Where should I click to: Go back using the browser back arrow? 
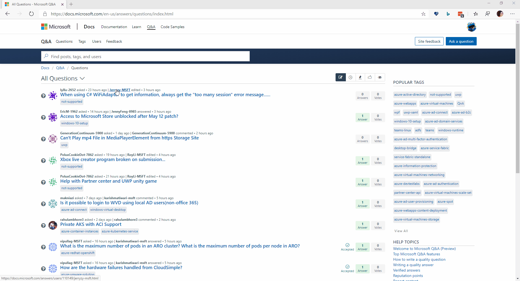[x=8, y=14]
